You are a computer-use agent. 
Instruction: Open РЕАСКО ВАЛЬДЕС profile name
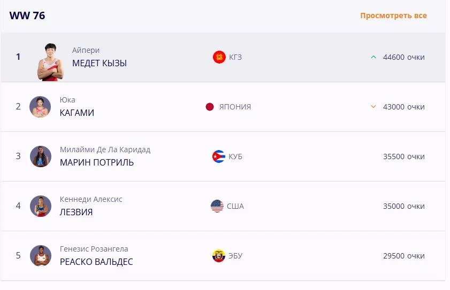[96, 262]
